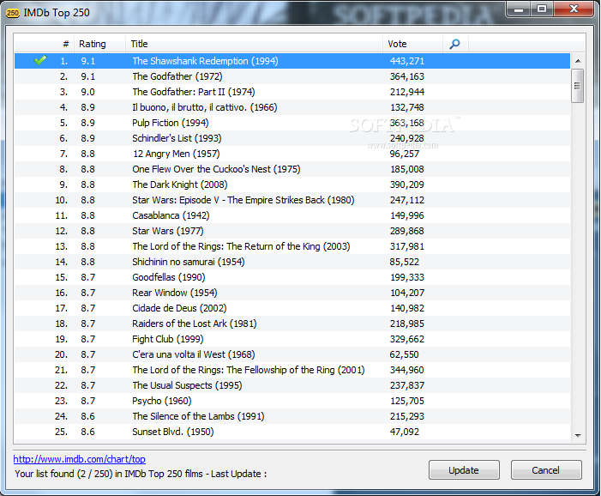Select Casablanca (1942)
This screenshot has width=601, height=496.
click(292, 215)
